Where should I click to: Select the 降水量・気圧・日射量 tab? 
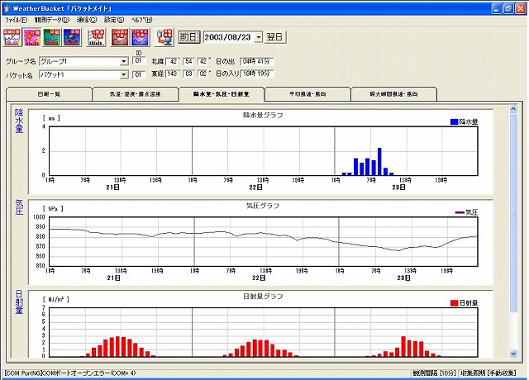click(222, 93)
